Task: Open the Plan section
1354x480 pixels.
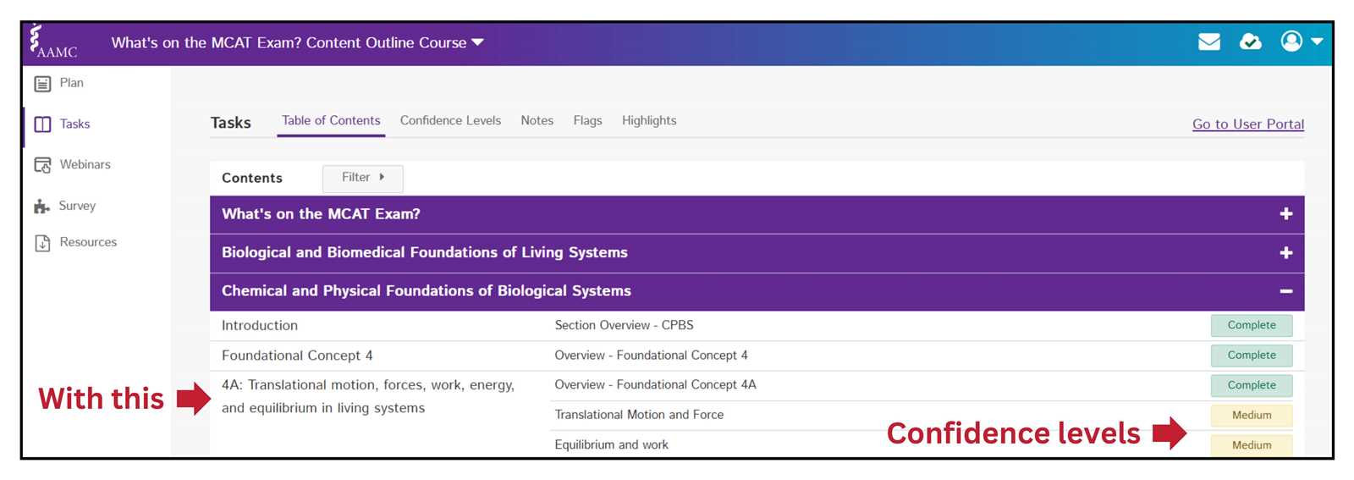Action: pos(72,83)
